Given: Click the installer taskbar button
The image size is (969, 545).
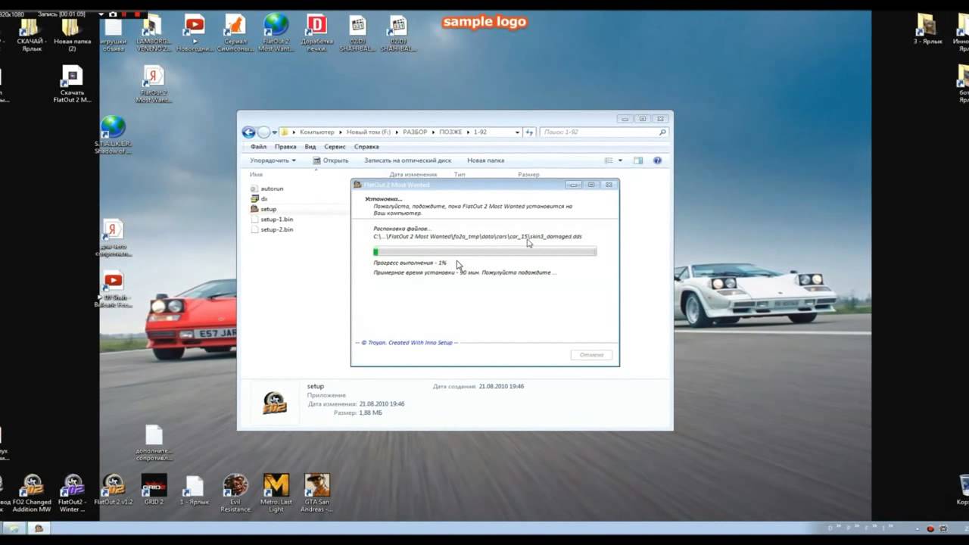Looking at the screenshot, I should pos(39,528).
